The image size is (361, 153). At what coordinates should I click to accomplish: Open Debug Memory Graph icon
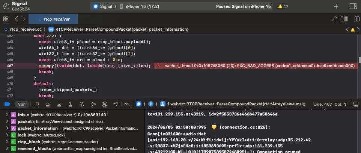(93, 104)
